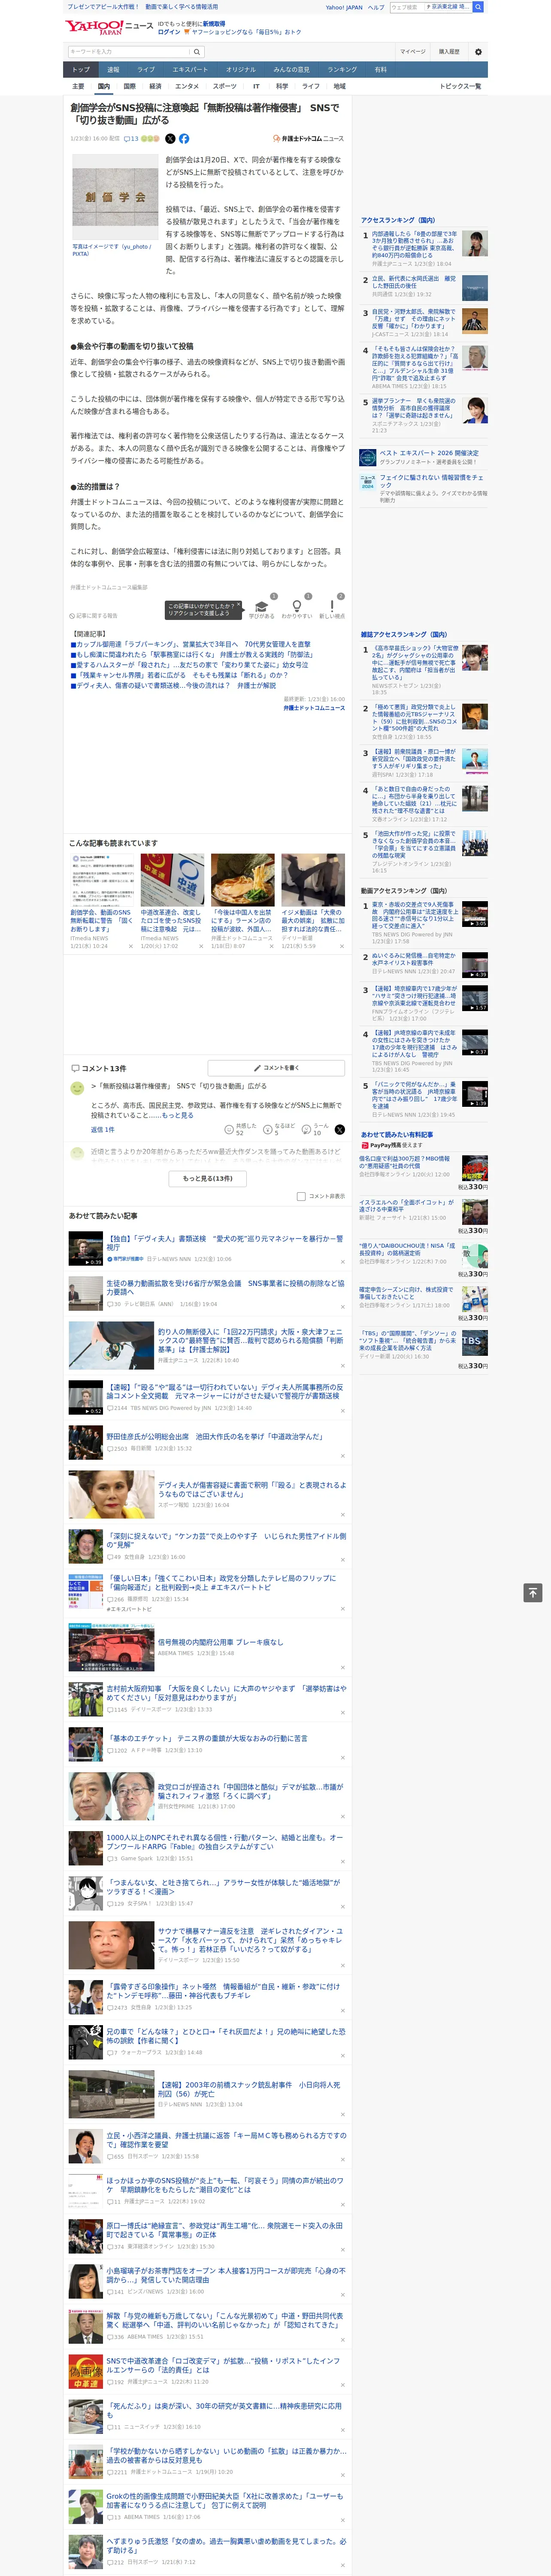Expand 返信 1件 replies
The height and width of the screenshot is (2576, 551).
tap(102, 1129)
